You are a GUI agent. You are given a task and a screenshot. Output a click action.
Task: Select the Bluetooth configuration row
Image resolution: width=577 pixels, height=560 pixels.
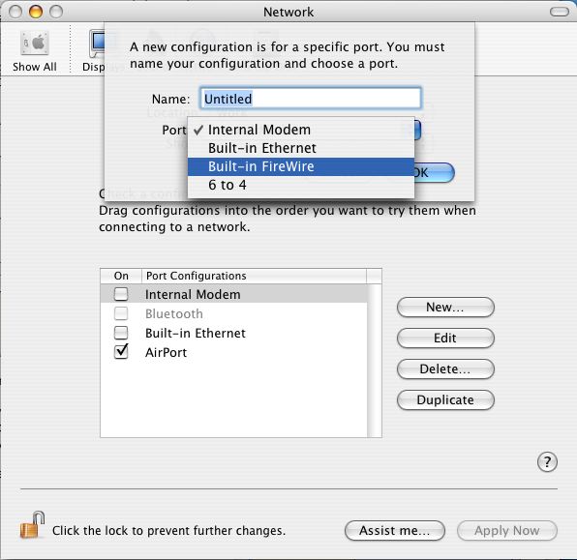click(x=233, y=313)
